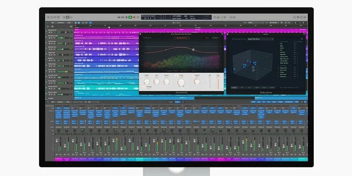Open the Drag dropdown set to No Overlap

tap(274, 22)
